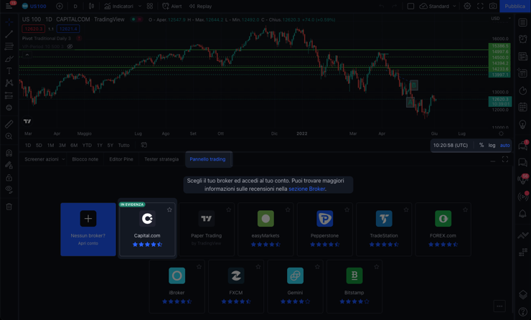Open the watchlist panel icon
531x320 pixels.
(x=523, y=23)
